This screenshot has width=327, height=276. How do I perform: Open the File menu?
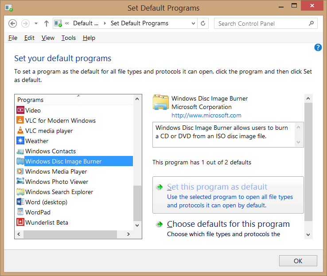tap(13, 38)
